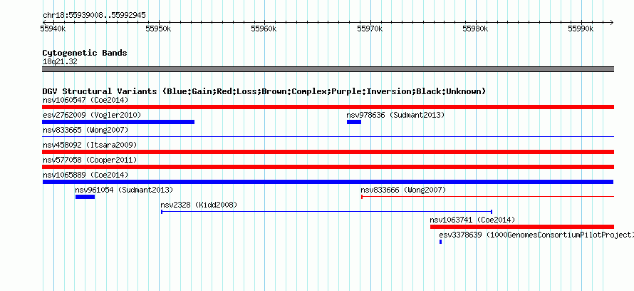The width and height of the screenshot is (634, 291).
Task: Select the thin blue nsv2328 feature line
Action: [x=326, y=212]
